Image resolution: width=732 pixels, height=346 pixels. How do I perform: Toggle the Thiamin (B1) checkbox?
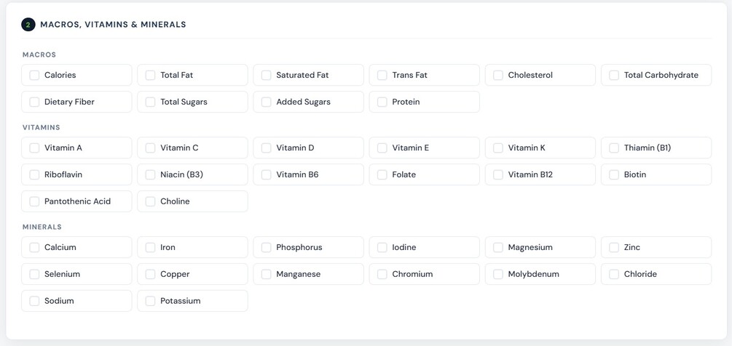(614, 148)
